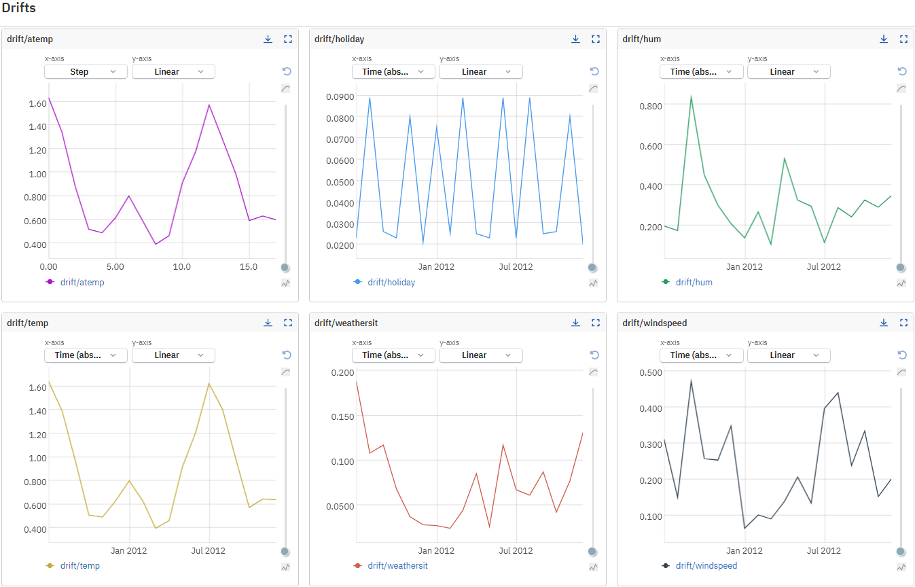Click the red legend dot for drift/weathersit
Screen dimensions: 915x587
(358, 565)
